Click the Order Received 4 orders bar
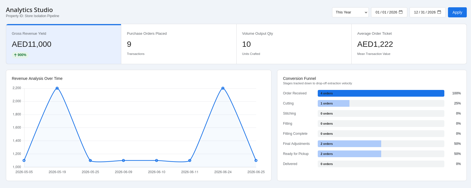Screen dimensions: 471x188 coord(381,93)
